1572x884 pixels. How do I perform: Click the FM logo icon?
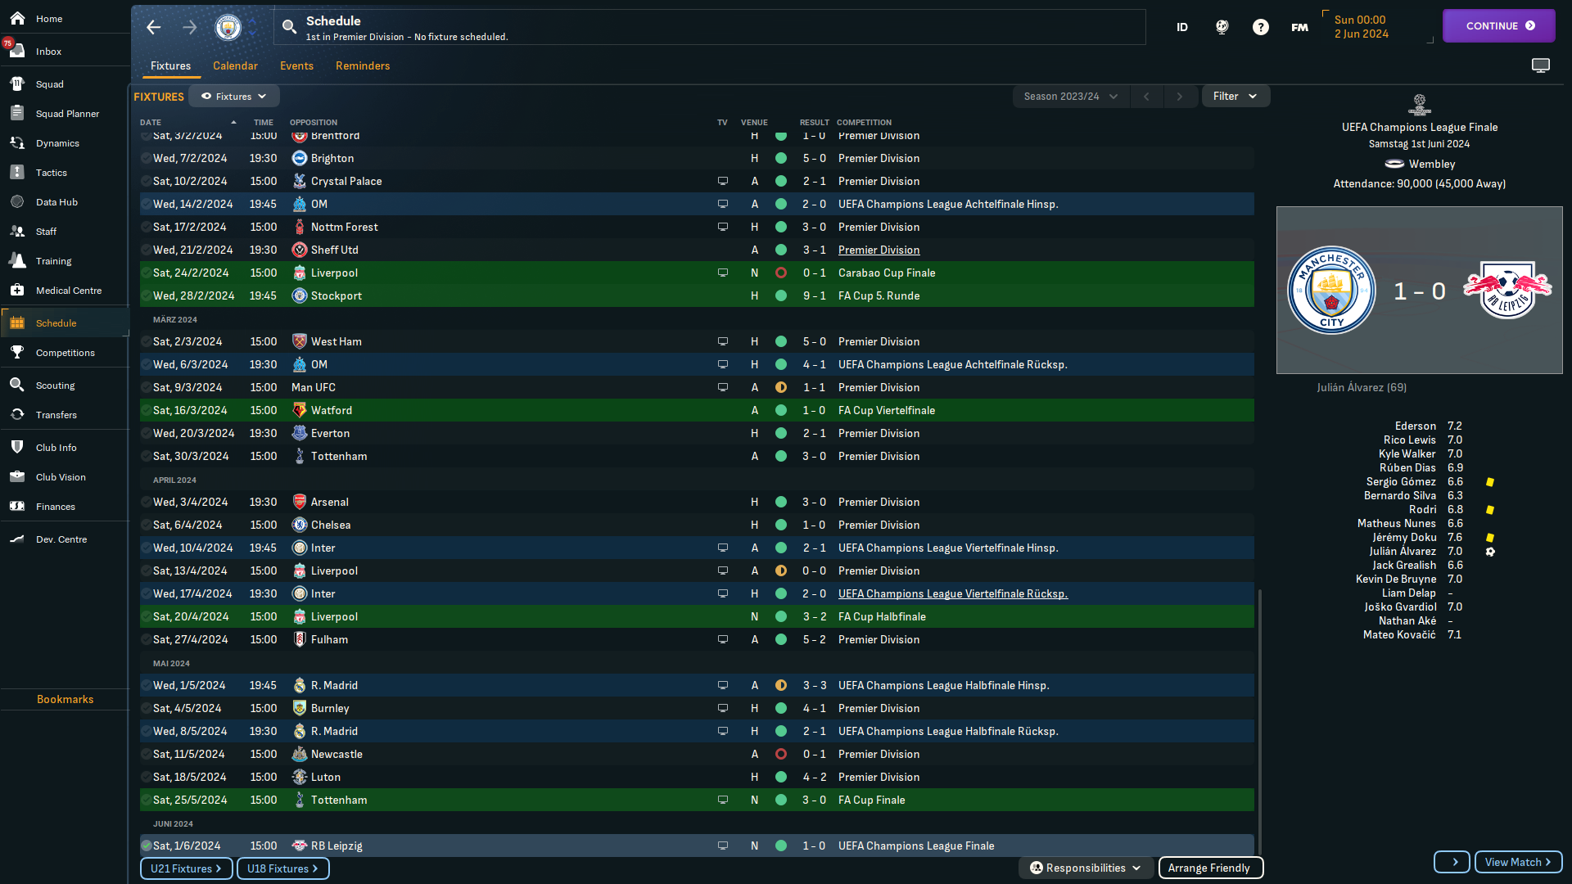point(1299,27)
